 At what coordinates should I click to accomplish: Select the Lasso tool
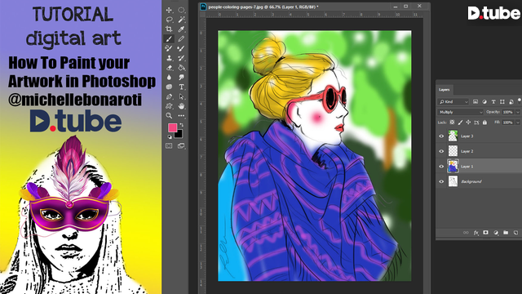(x=169, y=20)
